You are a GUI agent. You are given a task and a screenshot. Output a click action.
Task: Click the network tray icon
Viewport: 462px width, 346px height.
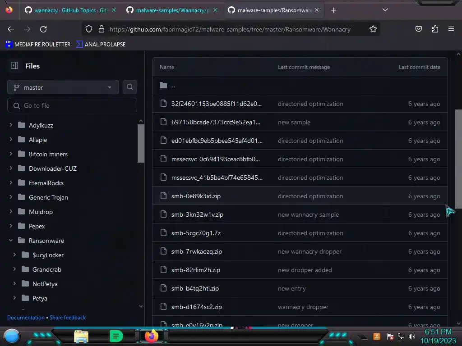tap(401, 336)
